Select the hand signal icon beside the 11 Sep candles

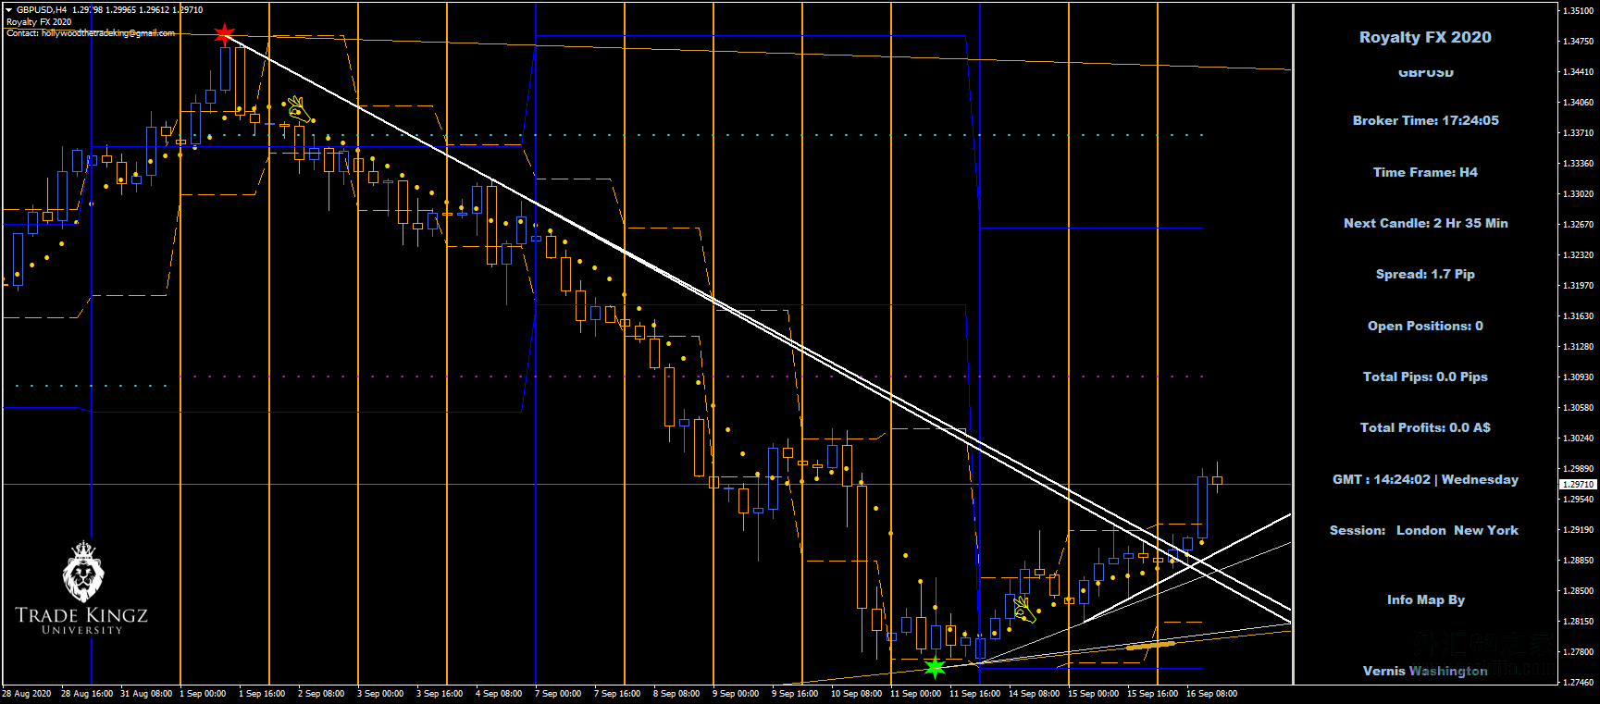(1023, 609)
